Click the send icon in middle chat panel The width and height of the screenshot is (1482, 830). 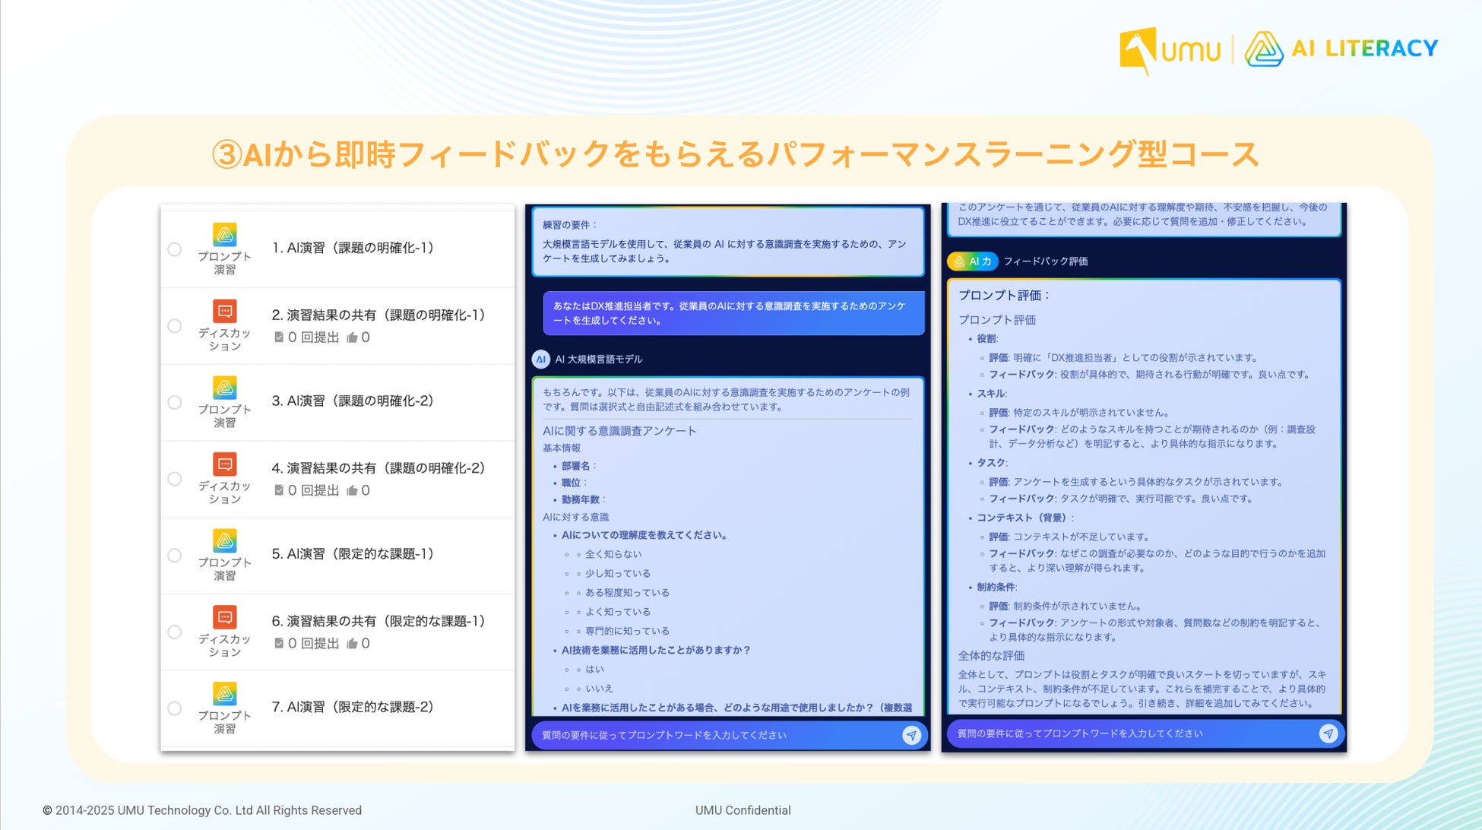click(911, 735)
